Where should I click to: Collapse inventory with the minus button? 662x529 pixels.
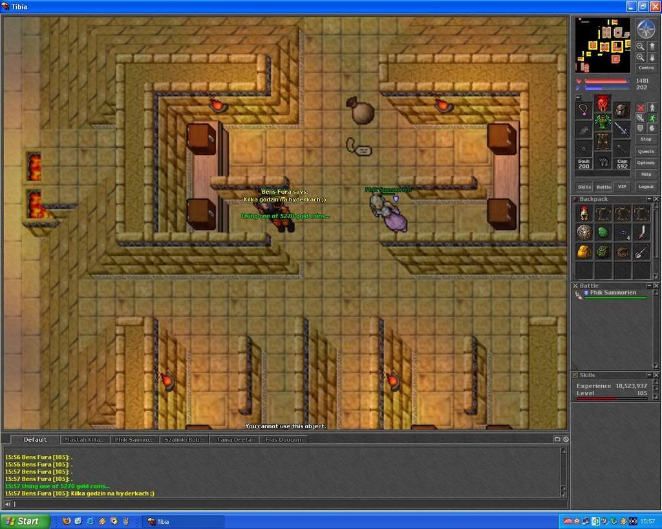(x=578, y=98)
